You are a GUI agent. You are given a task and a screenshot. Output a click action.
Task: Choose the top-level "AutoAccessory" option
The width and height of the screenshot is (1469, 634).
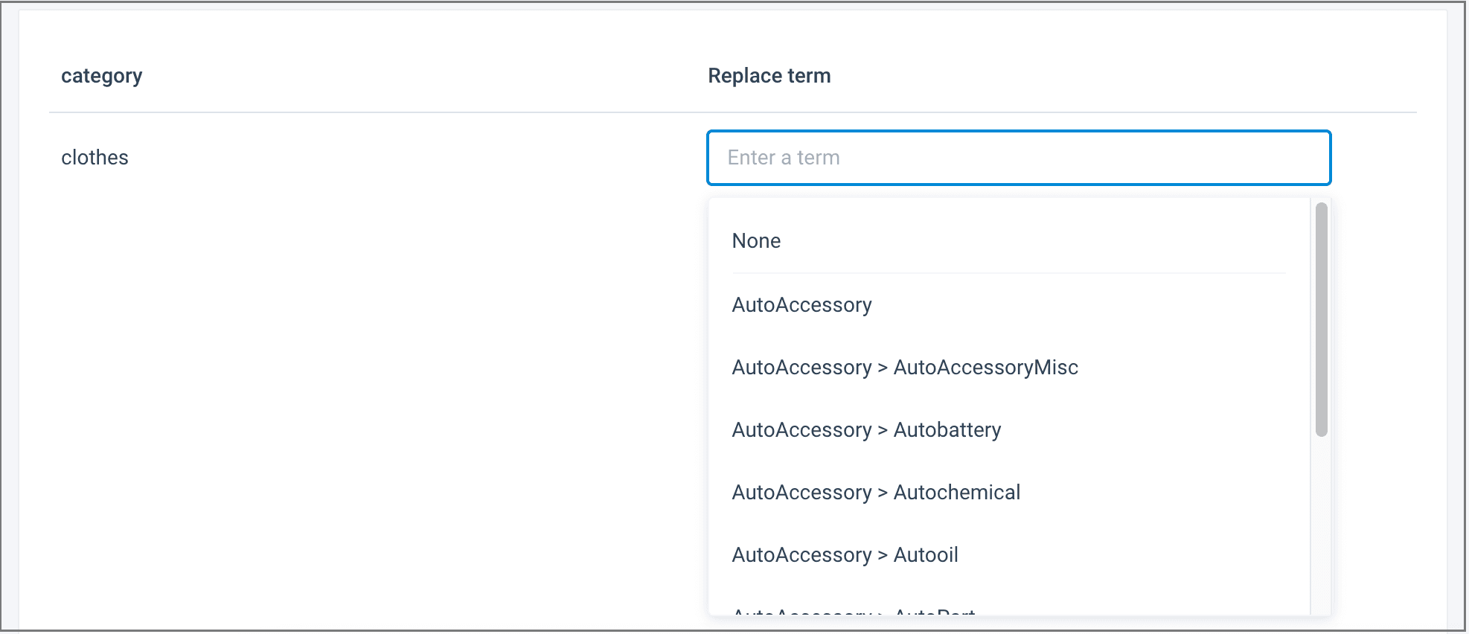coord(801,305)
